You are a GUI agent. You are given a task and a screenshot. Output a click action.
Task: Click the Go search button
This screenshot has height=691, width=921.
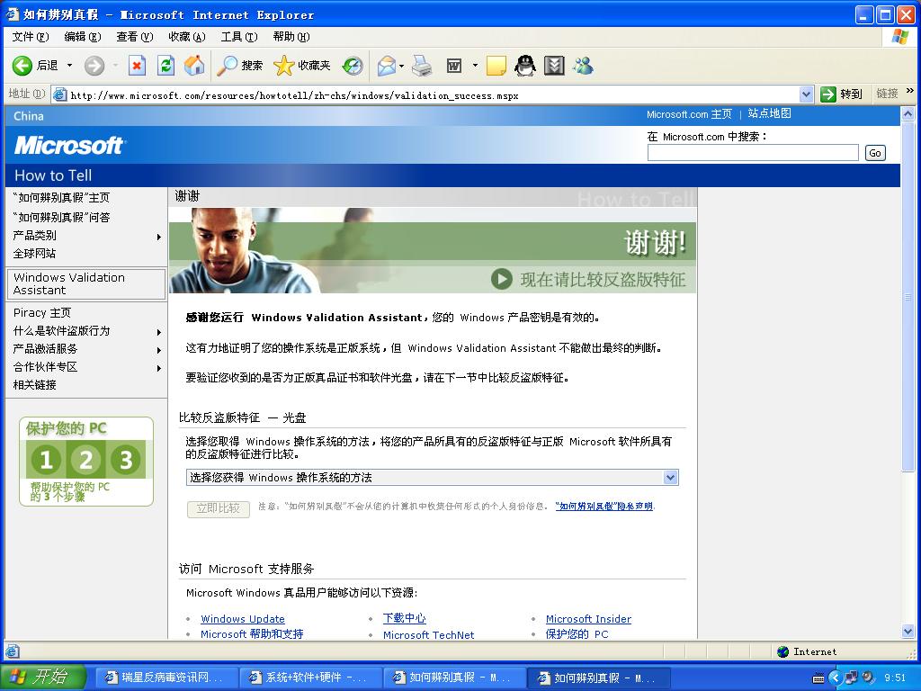(874, 153)
